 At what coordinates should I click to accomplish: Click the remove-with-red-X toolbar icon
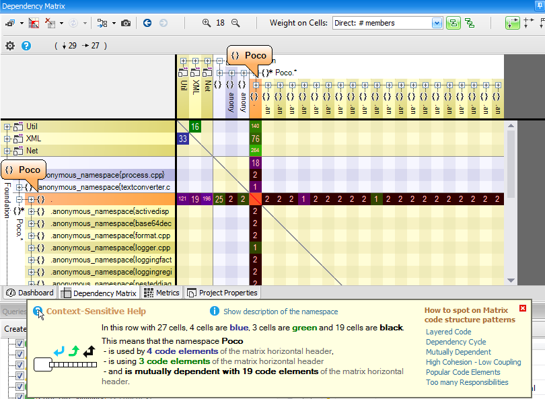[x=50, y=23]
